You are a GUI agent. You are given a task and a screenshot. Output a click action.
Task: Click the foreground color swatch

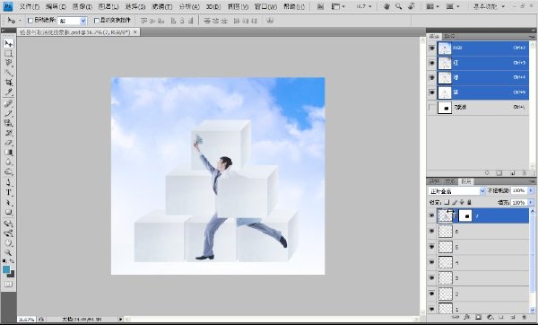[x=6, y=269]
